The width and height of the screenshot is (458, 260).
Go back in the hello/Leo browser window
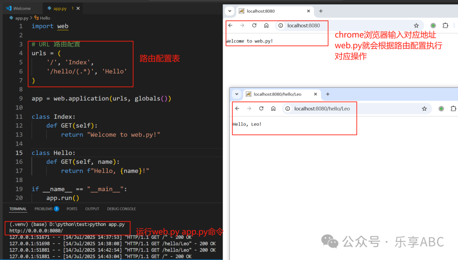[237, 109]
